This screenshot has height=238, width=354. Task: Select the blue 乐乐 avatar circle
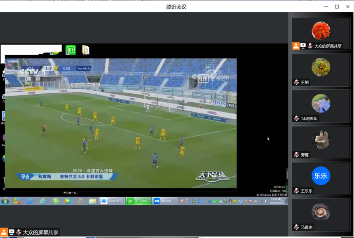click(x=321, y=176)
